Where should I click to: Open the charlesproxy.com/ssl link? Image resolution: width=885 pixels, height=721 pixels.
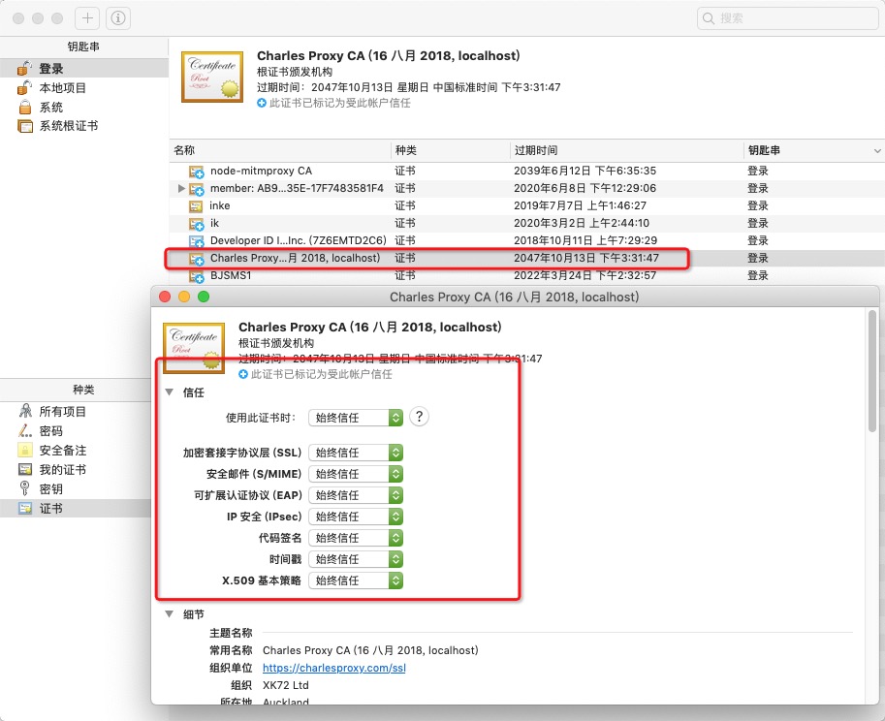[334, 668]
